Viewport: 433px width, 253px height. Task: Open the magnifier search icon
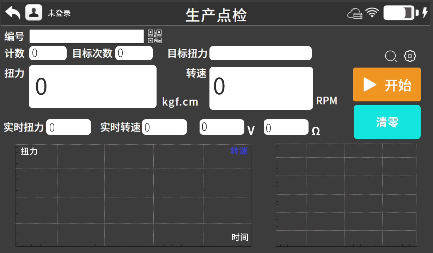[391, 56]
